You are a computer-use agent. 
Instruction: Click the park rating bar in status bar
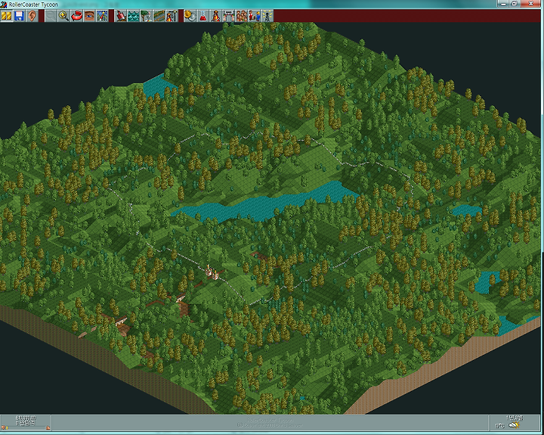26,427
